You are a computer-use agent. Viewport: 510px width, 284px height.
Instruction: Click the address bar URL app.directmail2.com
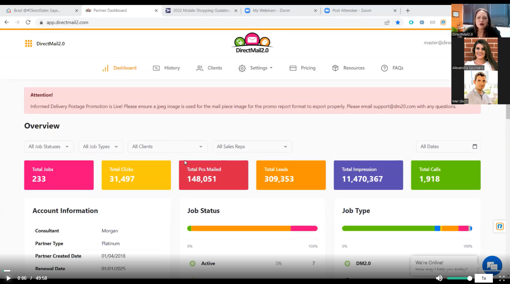[67, 22]
